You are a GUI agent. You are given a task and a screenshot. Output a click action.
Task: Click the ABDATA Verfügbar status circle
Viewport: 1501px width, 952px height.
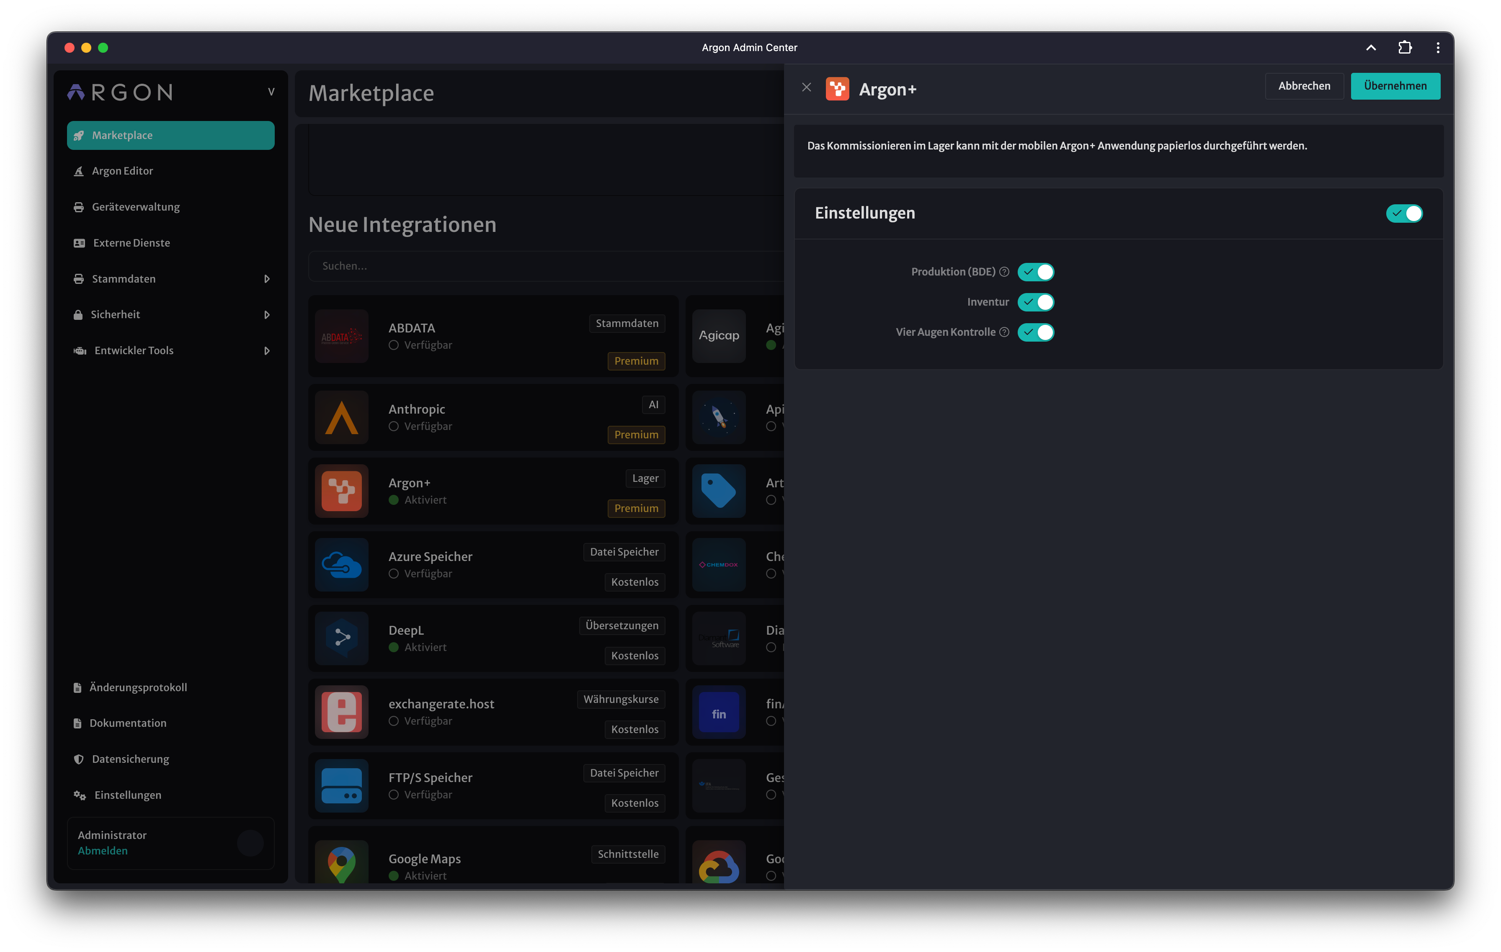pyautogui.click(x=393, y=345)
